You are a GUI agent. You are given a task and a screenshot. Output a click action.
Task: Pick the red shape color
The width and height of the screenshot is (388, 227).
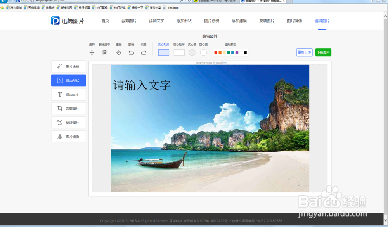click(216, 52)
